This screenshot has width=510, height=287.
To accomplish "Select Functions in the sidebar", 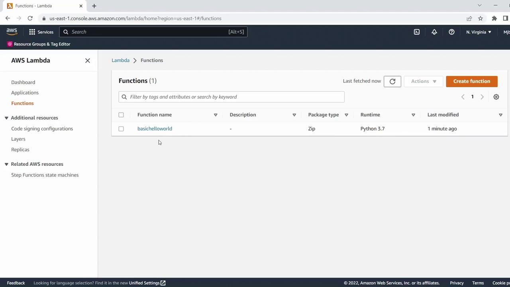I will tap(22, 103).
